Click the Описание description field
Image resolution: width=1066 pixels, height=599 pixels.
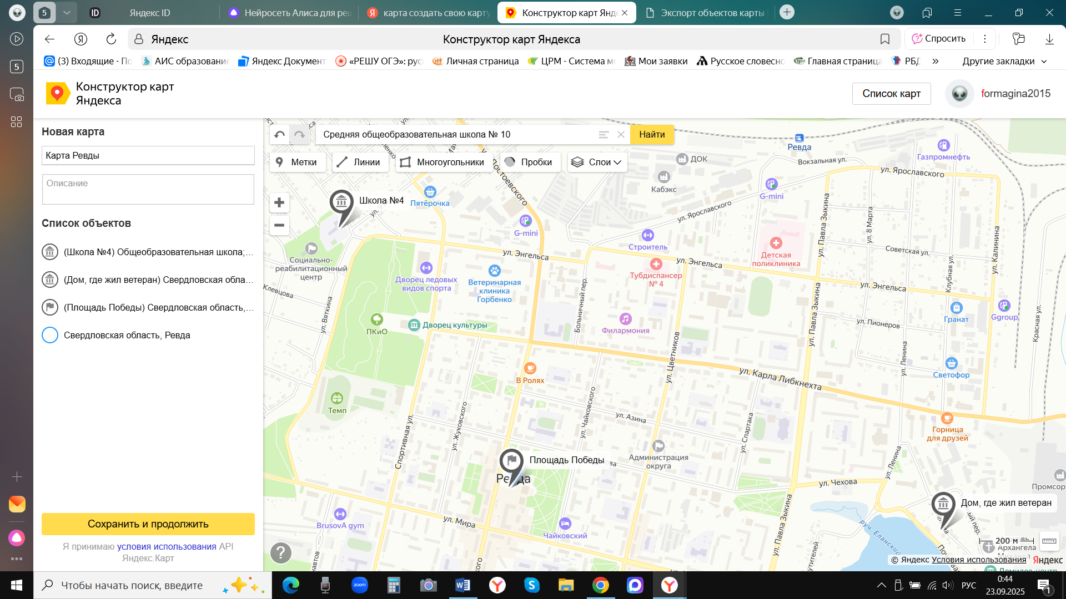[148, 189]
